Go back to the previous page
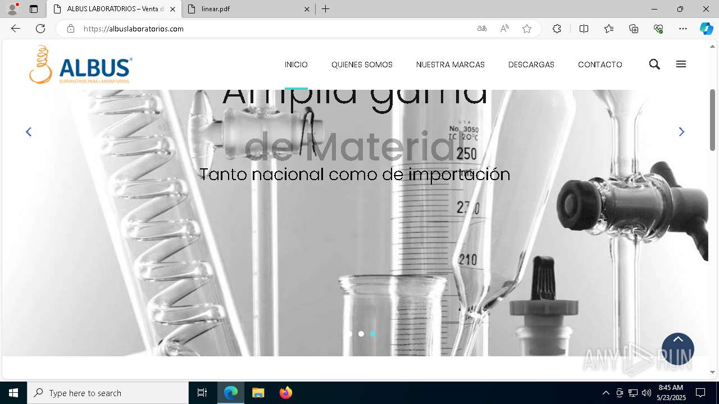 click(x=16, y=29)
